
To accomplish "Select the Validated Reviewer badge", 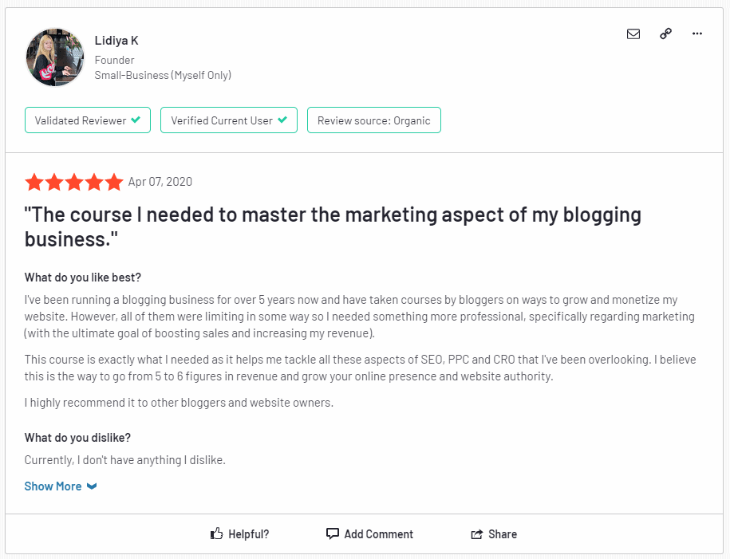I will pyautogui.click(x=88, y=120).
